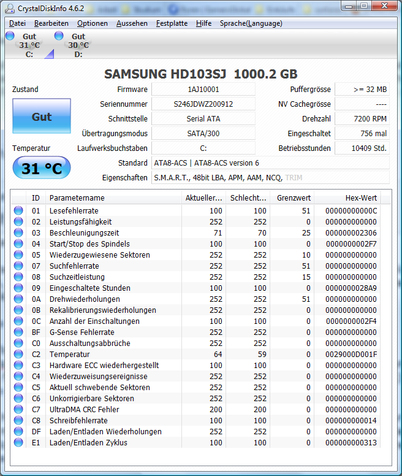Click the SAMSUNG HD103SJ 1000.2 GB heading
The image size is (402, 476).
(201, 74)
